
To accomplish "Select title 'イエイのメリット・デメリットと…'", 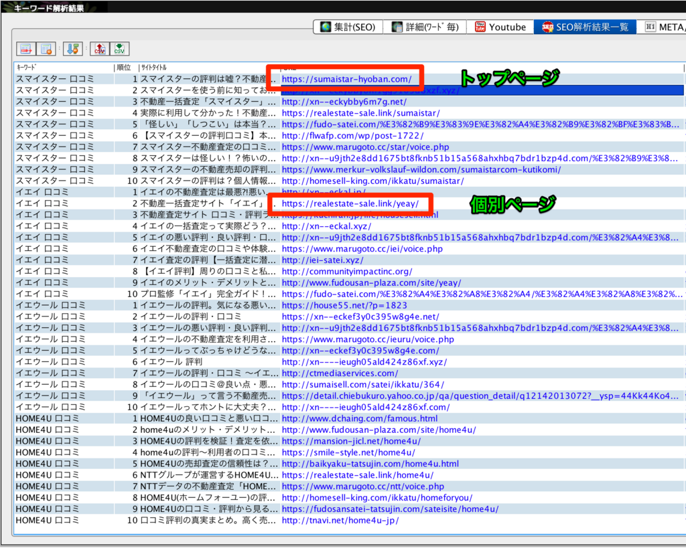I will click(208, 283).
